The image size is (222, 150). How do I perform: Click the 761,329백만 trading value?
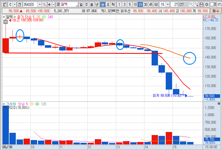[110, 11]
